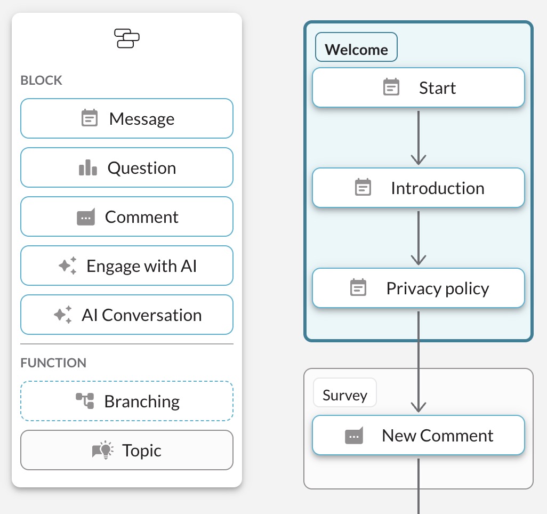Select the Survey group label

tap(345, 392)
